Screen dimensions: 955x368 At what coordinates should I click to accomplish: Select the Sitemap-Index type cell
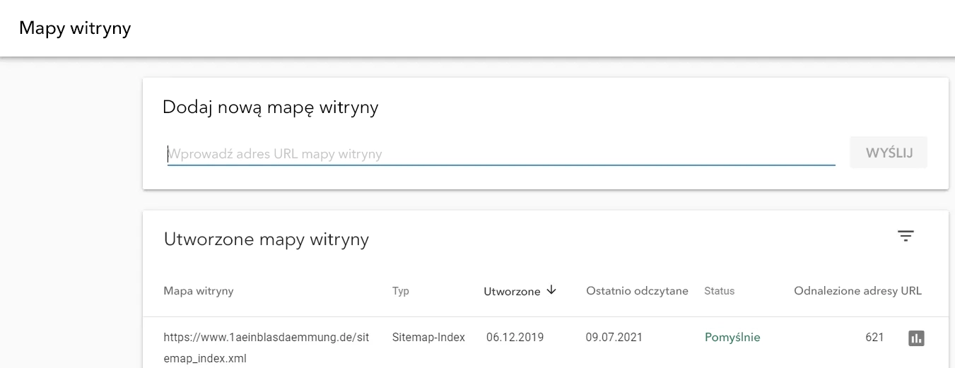pyautogui.click(x=428, y=338)
